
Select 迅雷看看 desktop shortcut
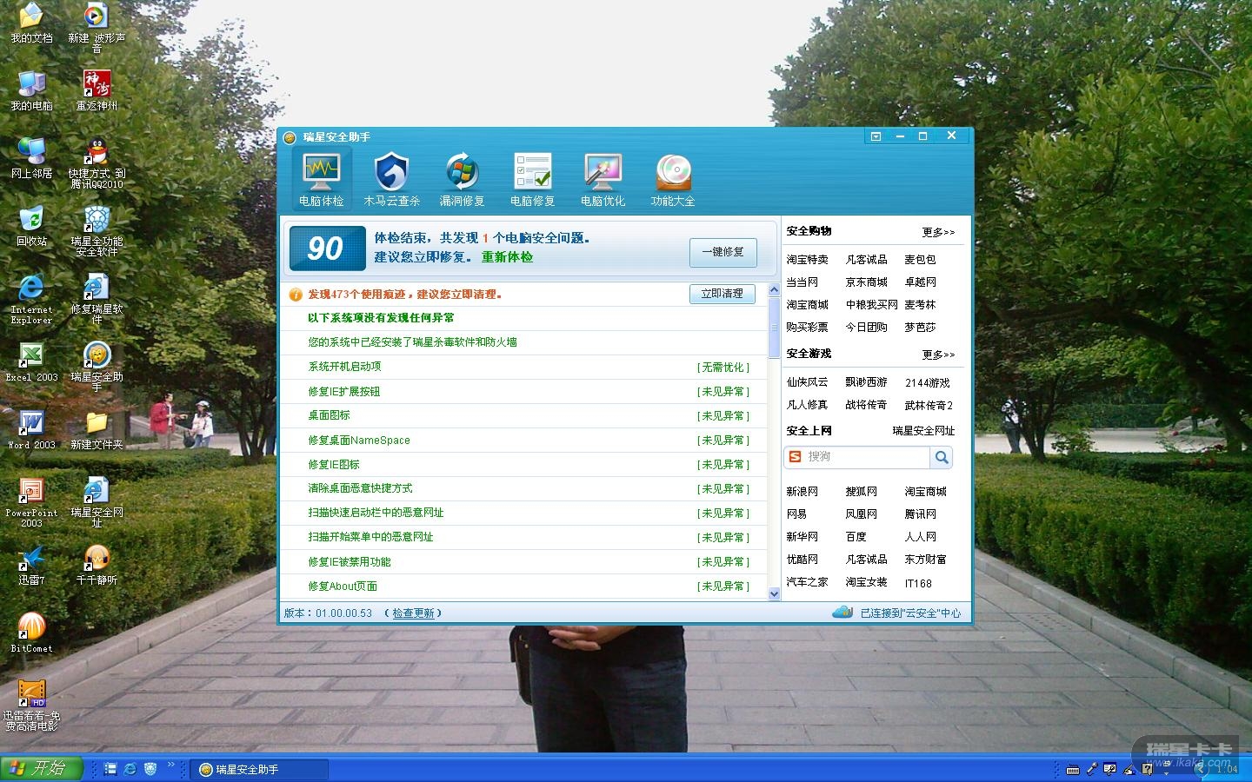(x=31, y=706)
